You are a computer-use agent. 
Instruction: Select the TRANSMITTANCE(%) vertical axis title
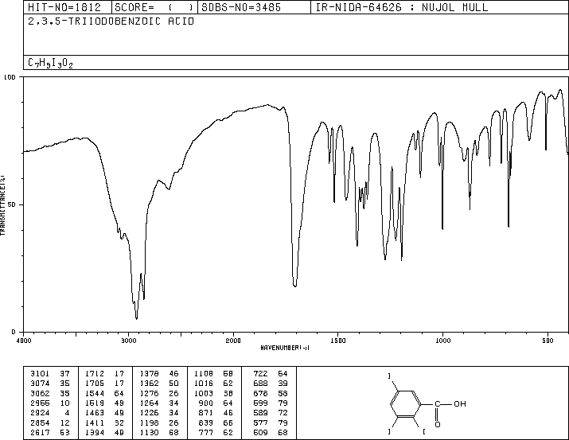pyautogui.click(x=2, y=205)
